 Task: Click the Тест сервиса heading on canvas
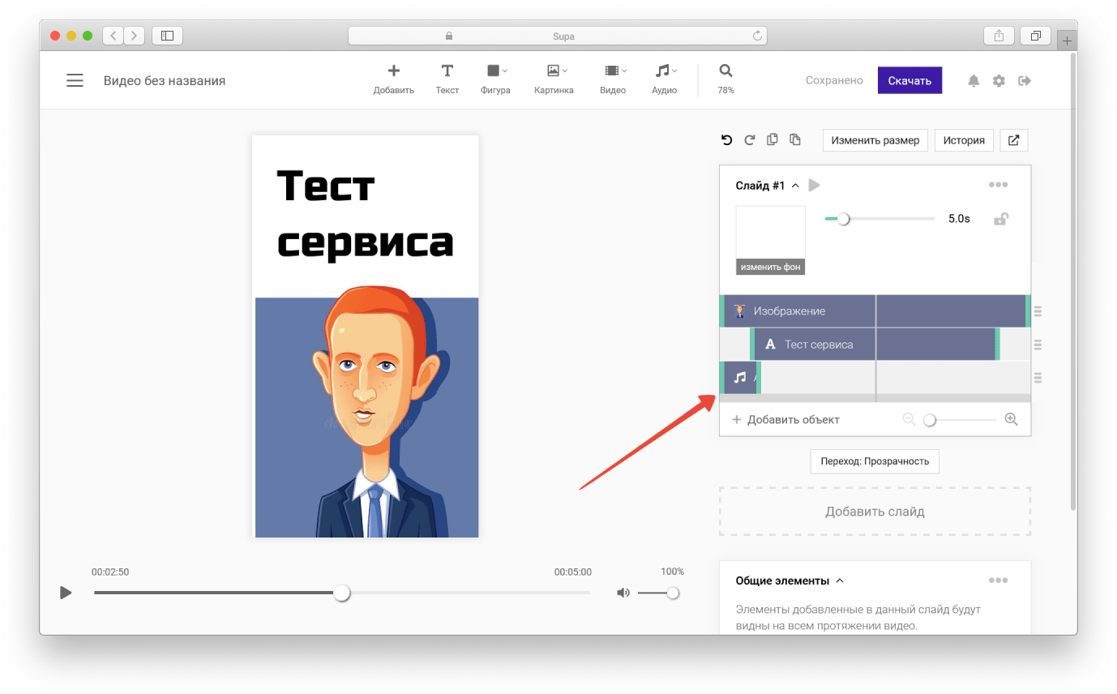[x=365, y=213]
